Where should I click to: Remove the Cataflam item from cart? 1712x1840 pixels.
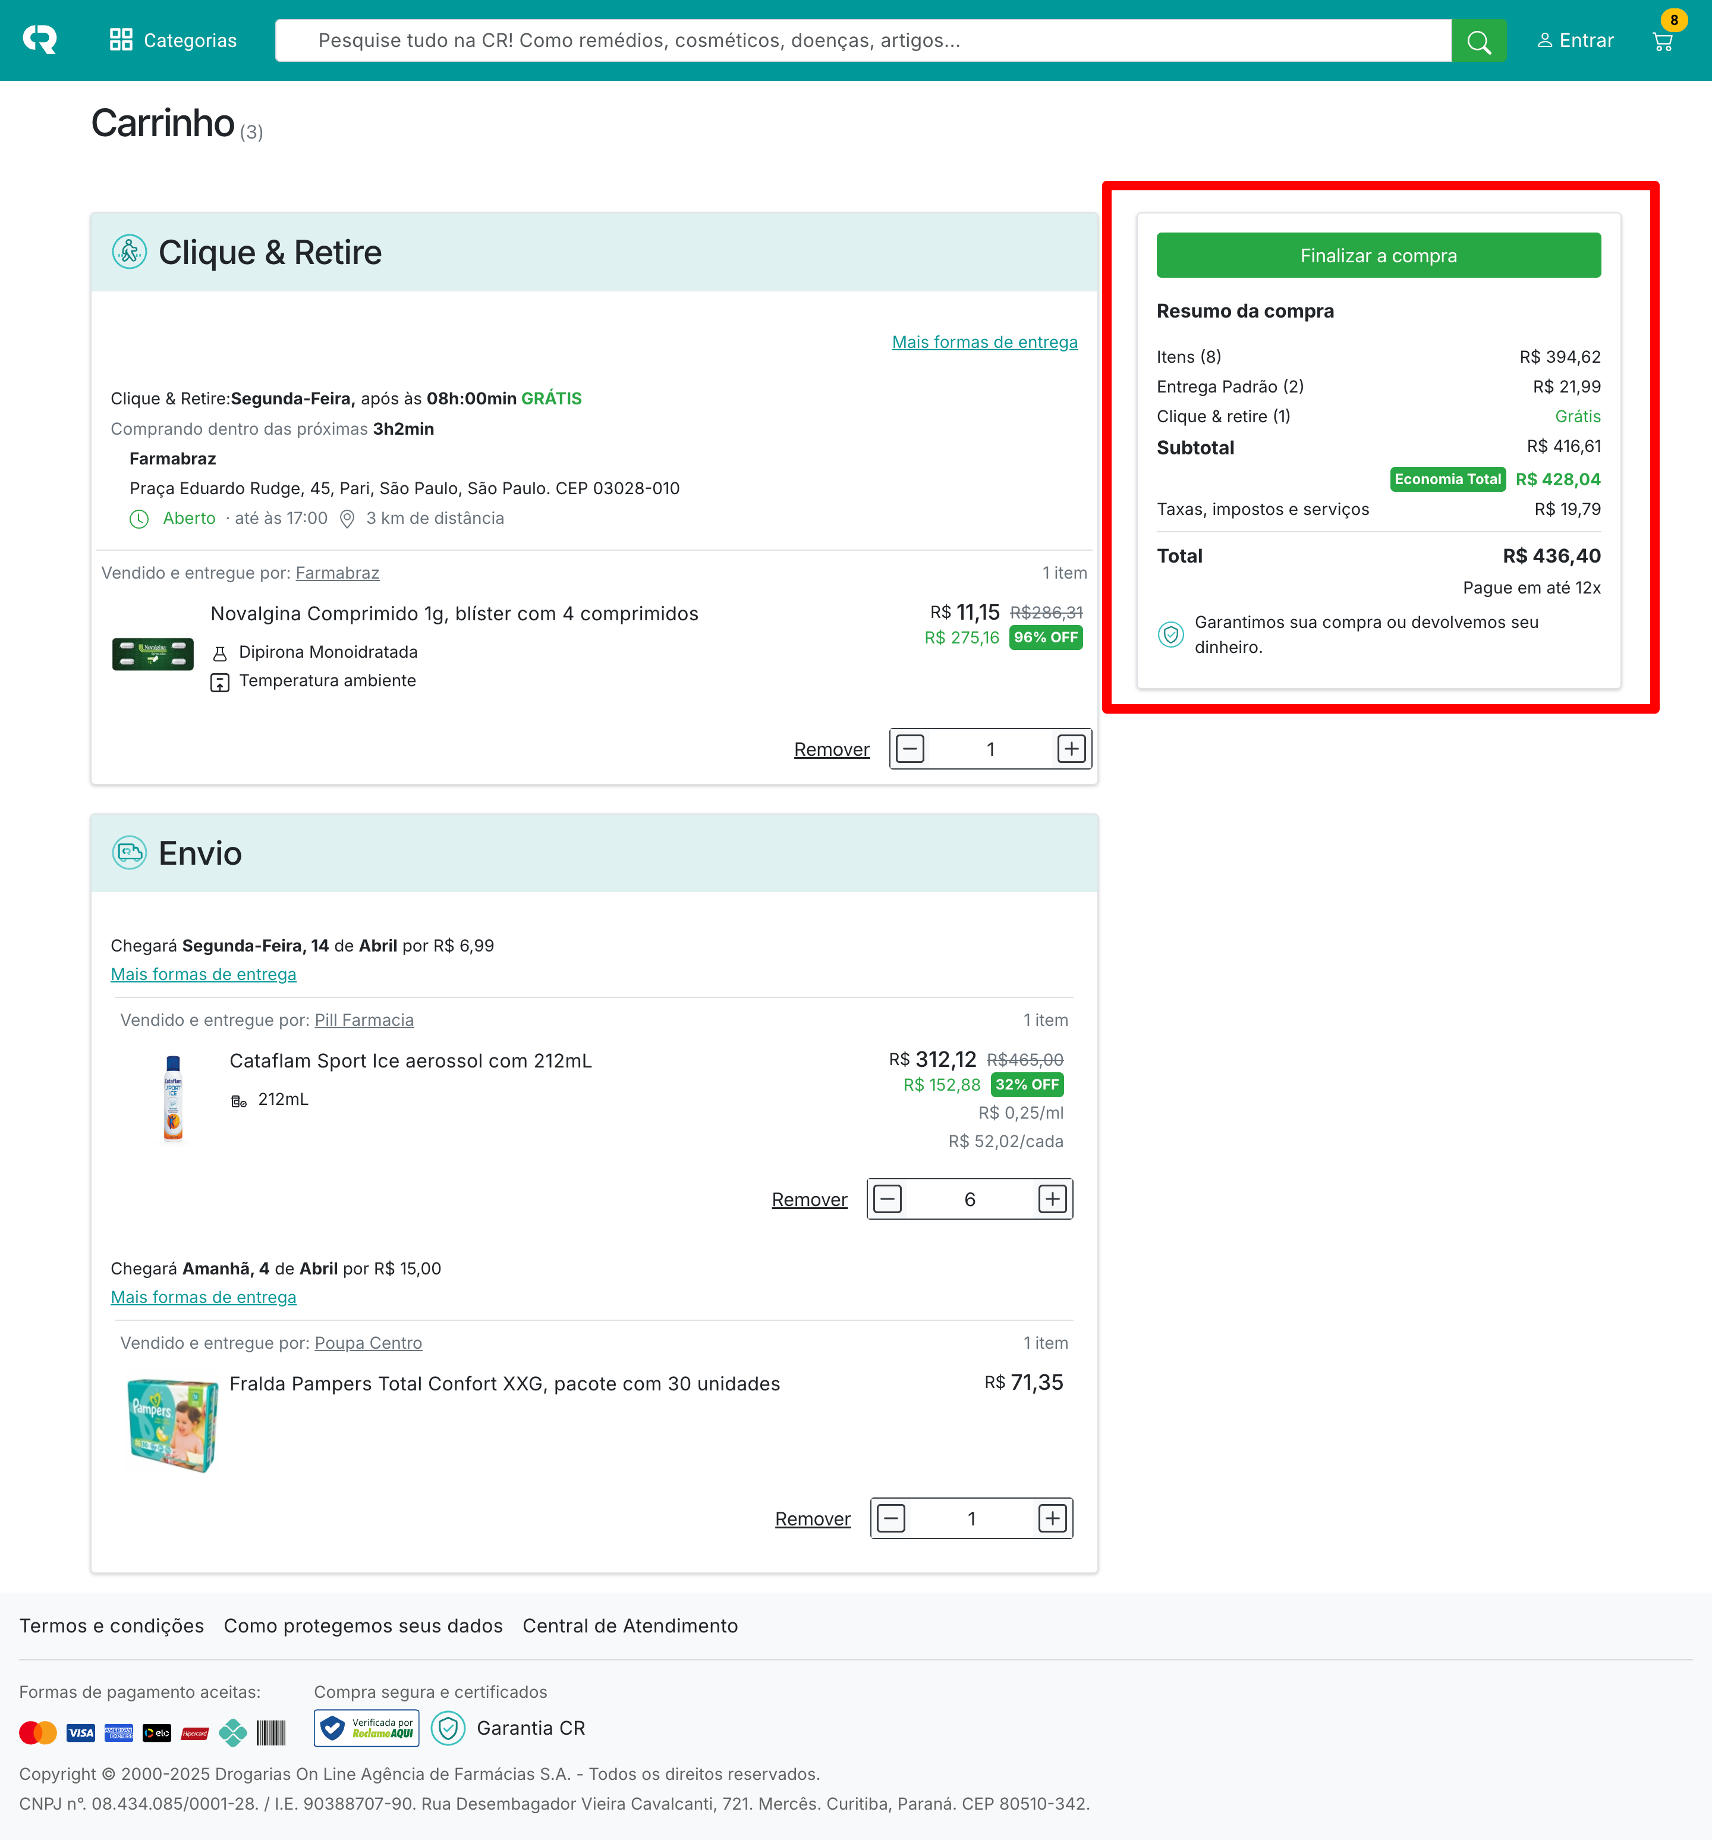click(809, 1198)
